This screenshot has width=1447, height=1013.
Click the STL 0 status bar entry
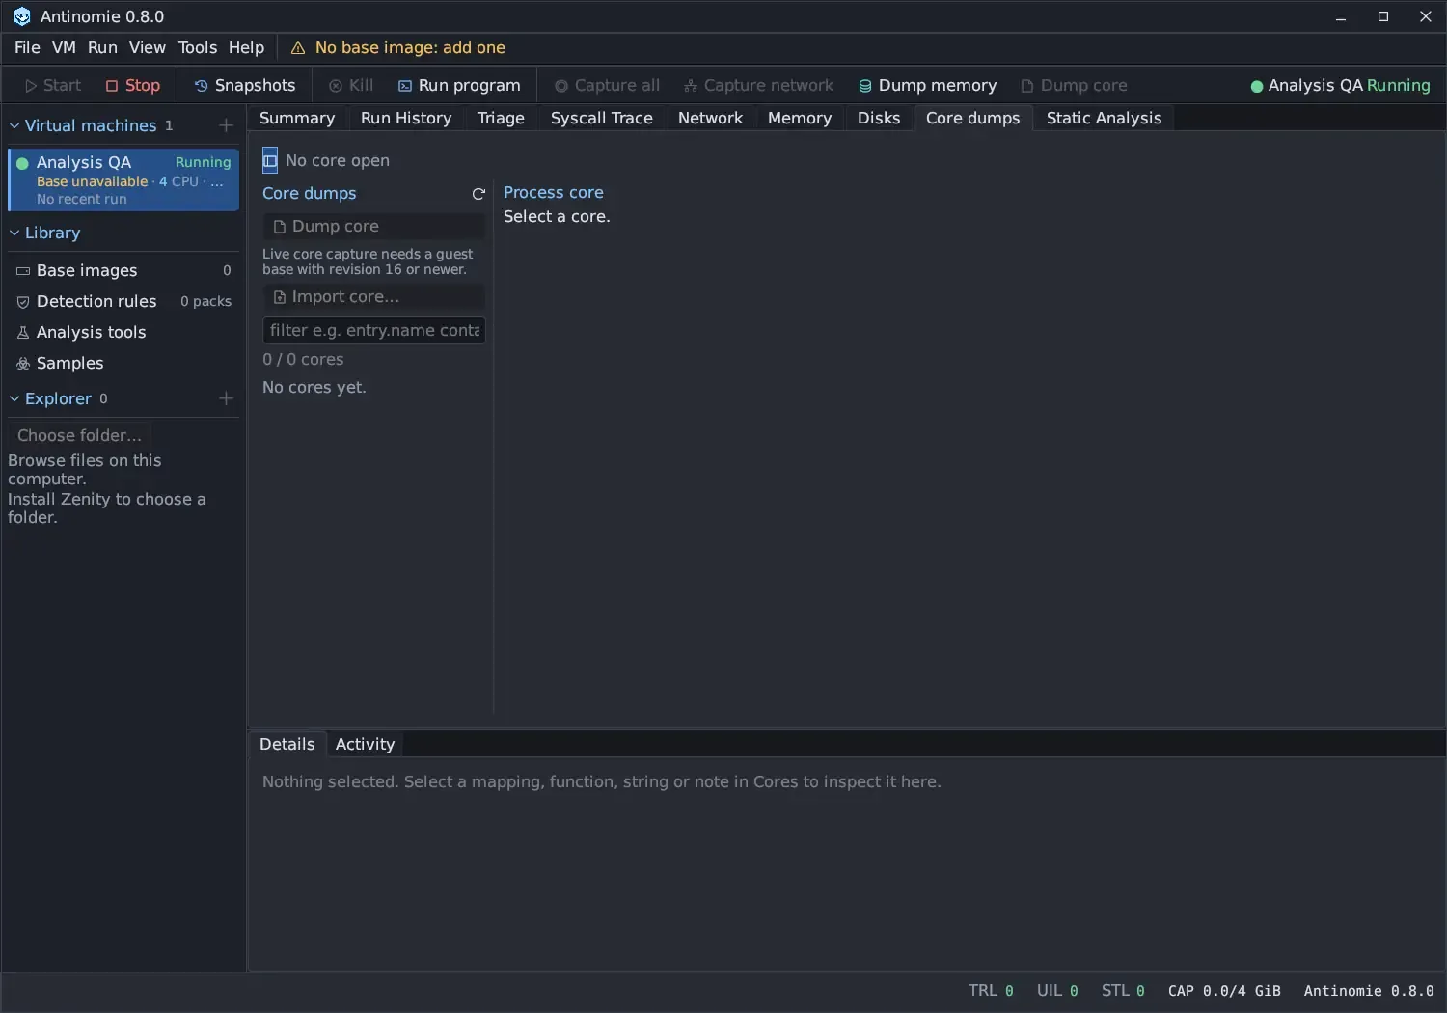pyautogui.click(x=1123, y=991)
